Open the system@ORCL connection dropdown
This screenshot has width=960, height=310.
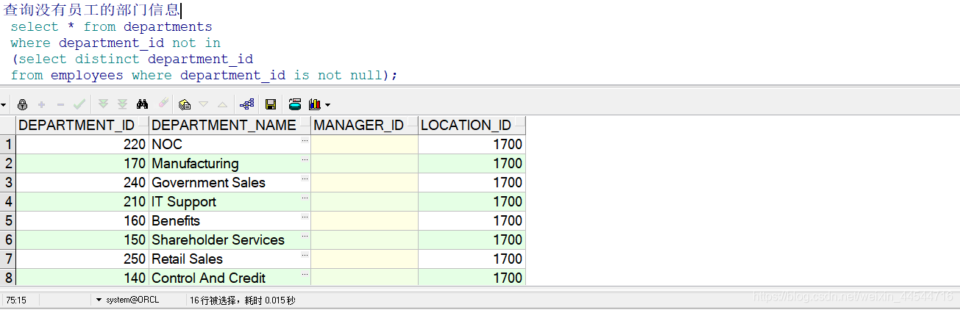(x=99, y=300)
